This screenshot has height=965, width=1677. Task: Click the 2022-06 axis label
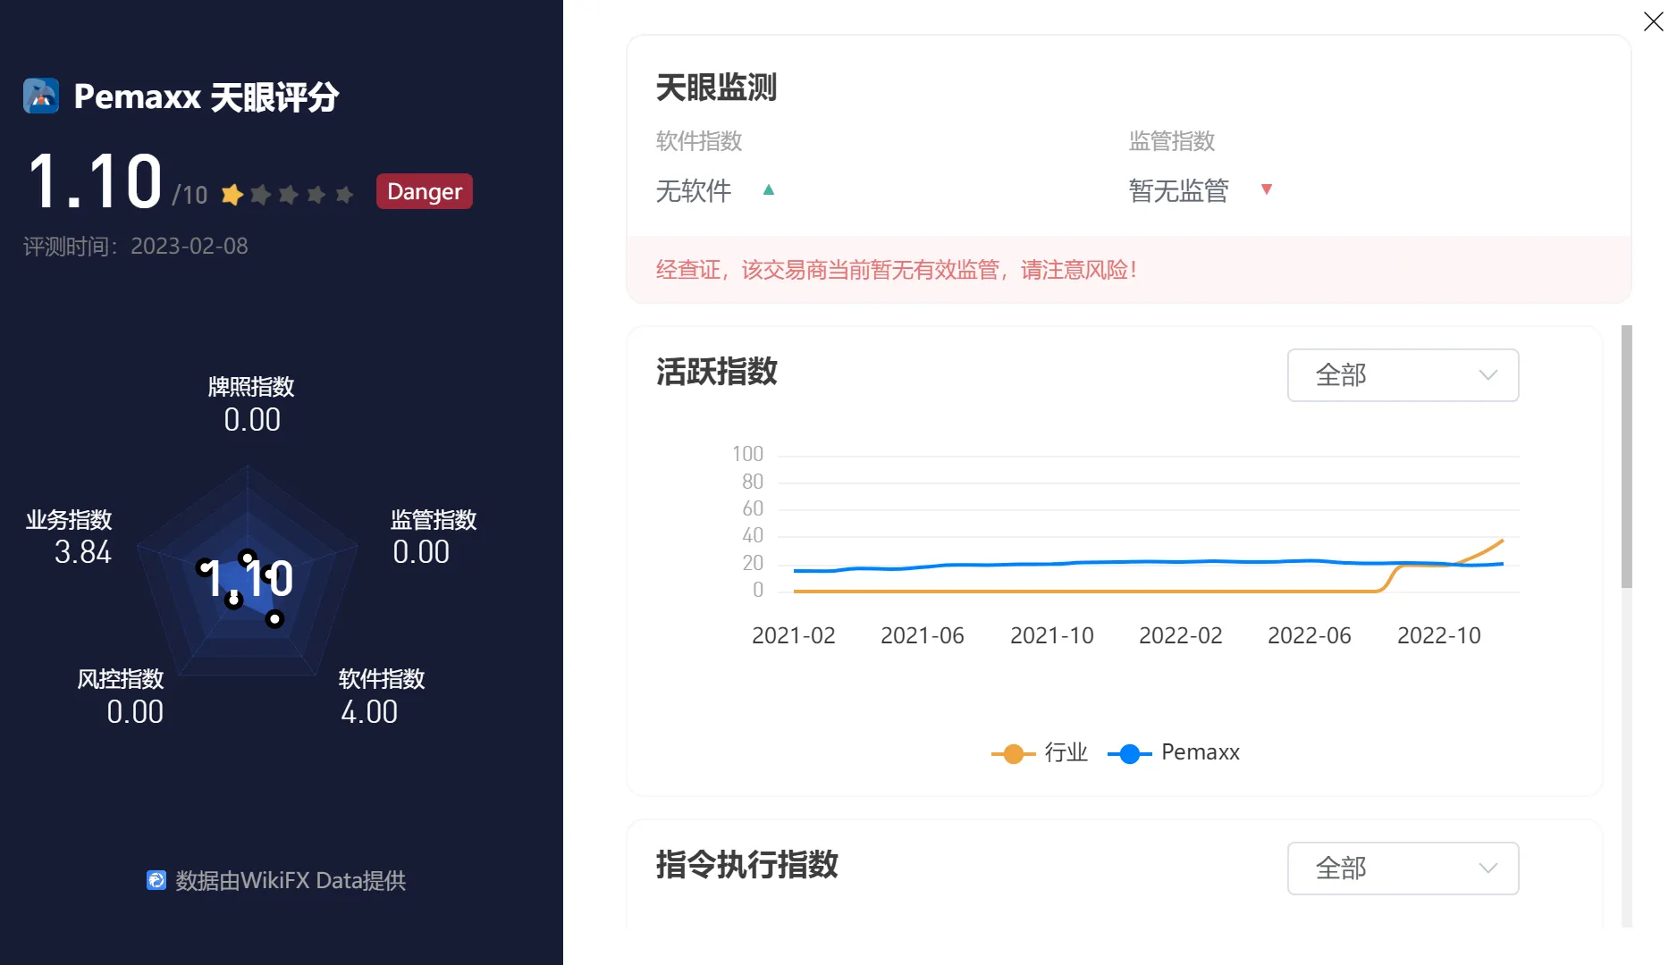tap(1310, 635)
